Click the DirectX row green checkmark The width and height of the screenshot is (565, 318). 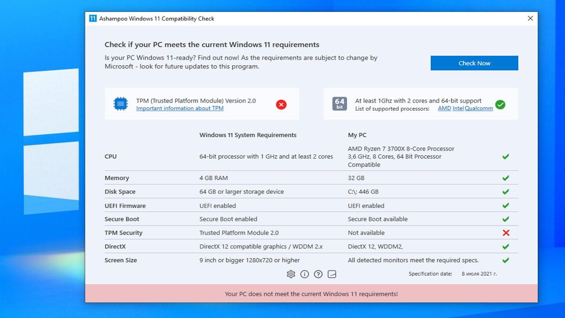506,246
